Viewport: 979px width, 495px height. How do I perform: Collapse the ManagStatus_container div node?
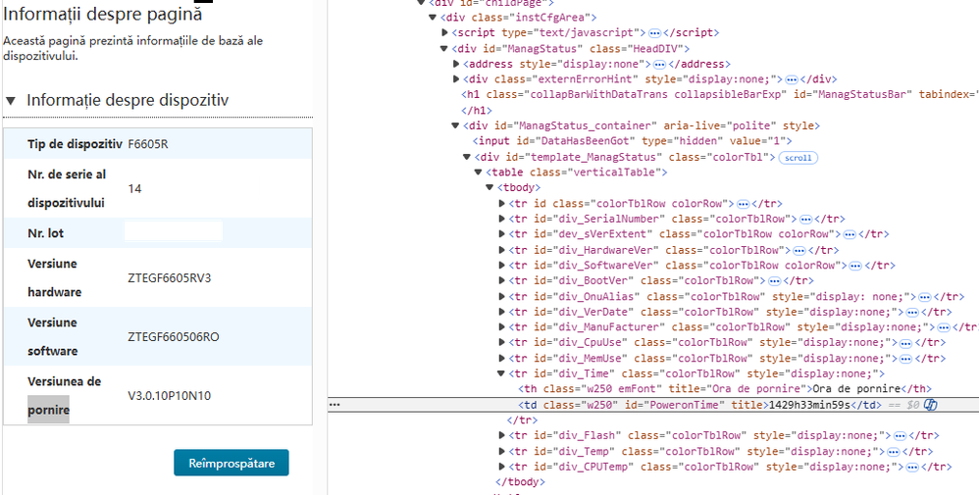pyautogui.click(x=456, y=126)
